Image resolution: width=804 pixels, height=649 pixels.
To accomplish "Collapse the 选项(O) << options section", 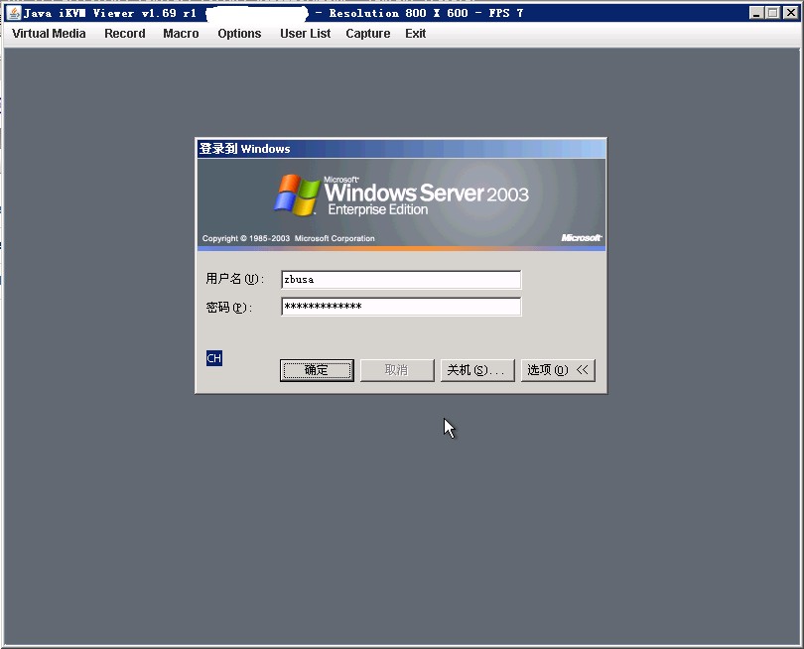I will pos(558,370).
